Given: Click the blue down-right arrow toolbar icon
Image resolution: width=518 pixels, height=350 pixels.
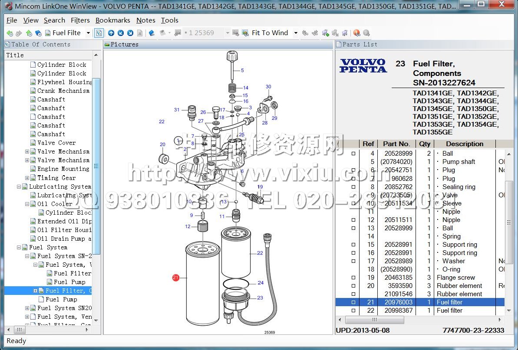Looking at the screenshot, I should coord(130,33).
